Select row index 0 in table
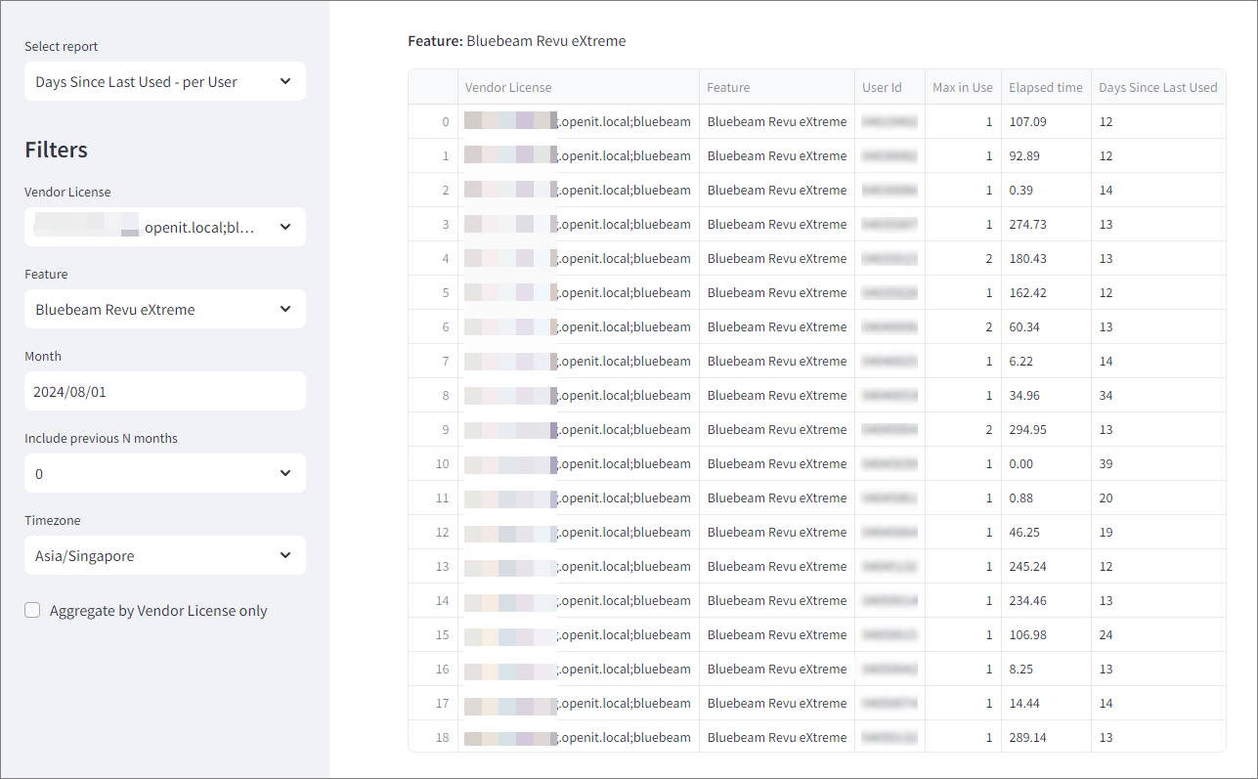 [x=446, y=122]
